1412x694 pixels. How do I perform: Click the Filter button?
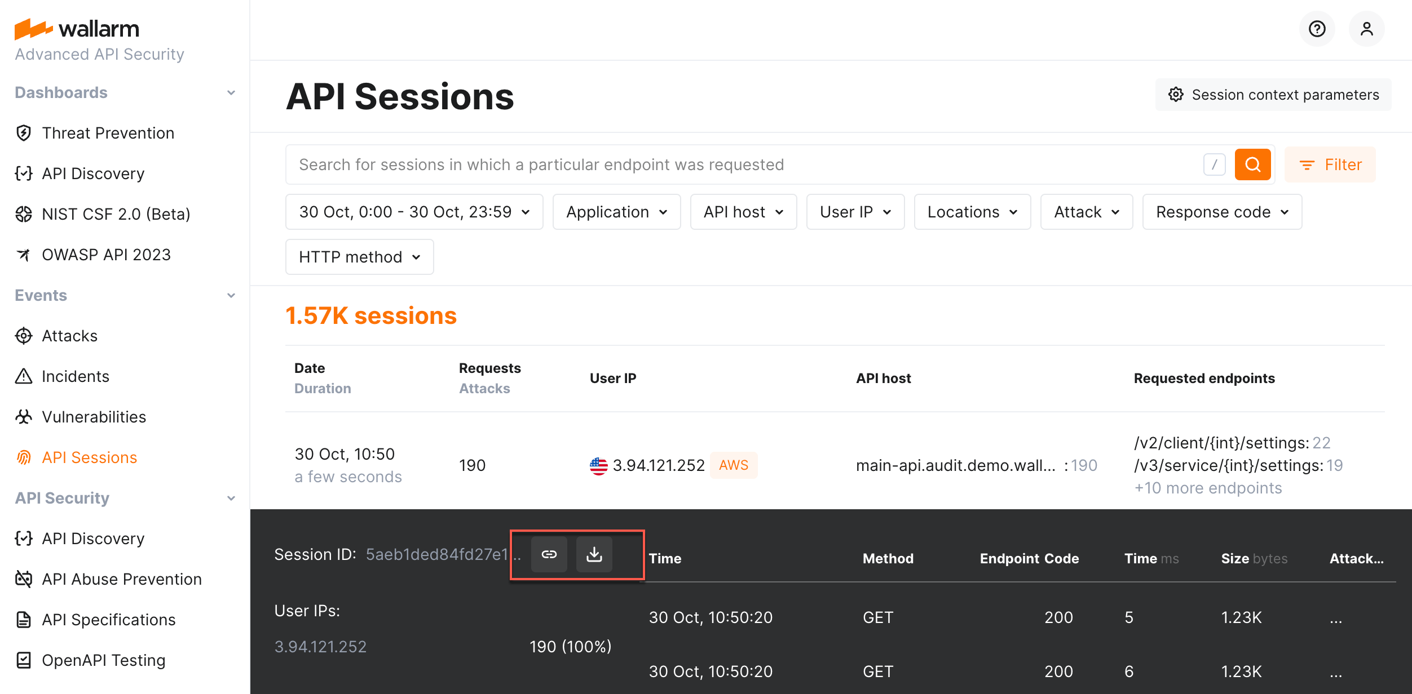pos(1330,164)
